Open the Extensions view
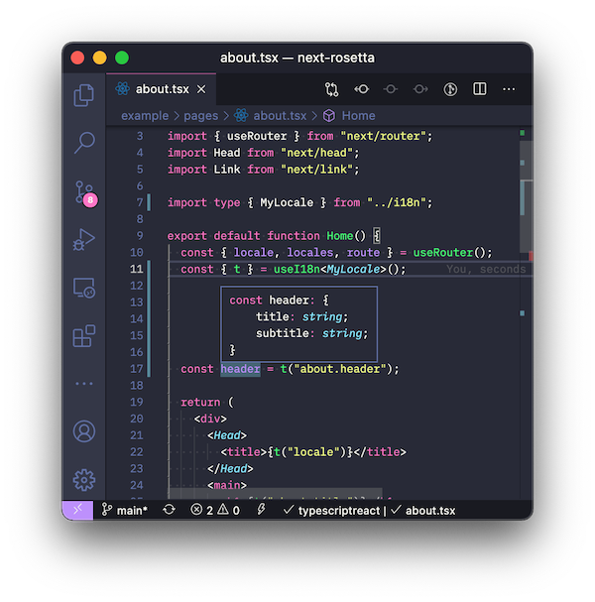Viewport: 595px width, 602px height. (83, 336)
